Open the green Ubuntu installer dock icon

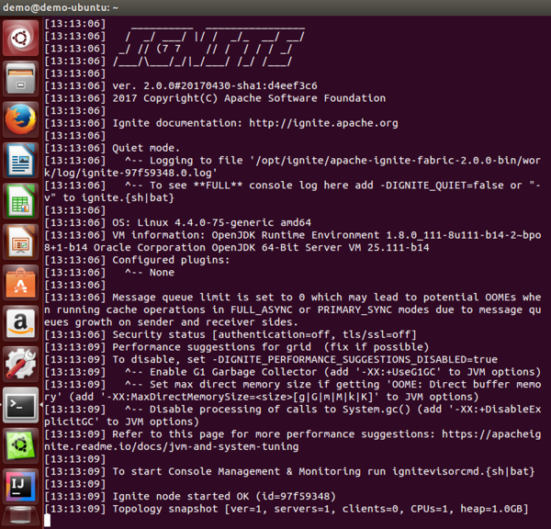pyautogui.click(x=20, y=445)
